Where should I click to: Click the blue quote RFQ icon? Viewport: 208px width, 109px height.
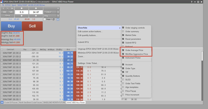pyautogui.click(x=58, y=19)
